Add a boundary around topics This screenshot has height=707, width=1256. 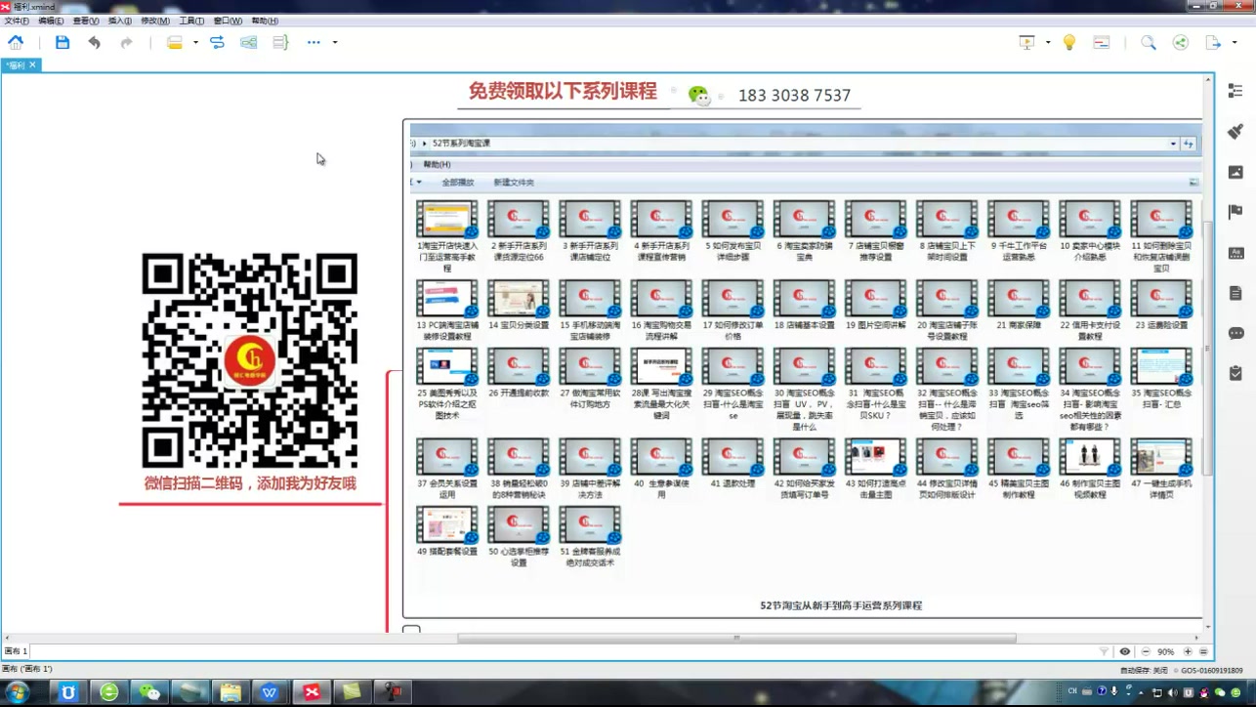249,42
